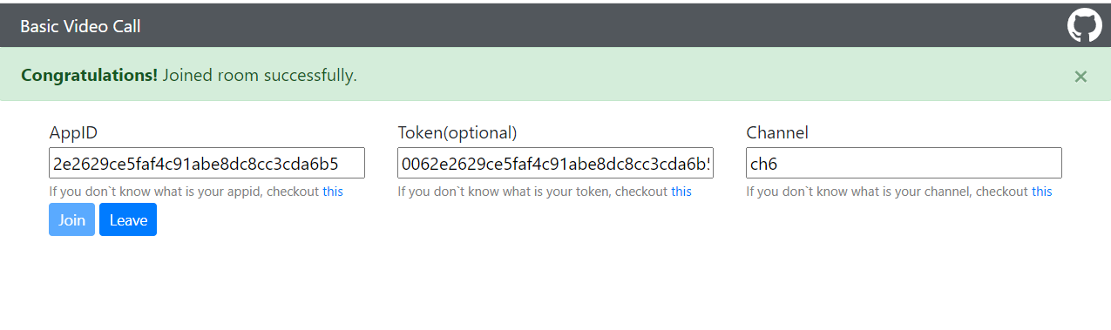Click the Token(optional) field label
The width and height of the screenshot is (1111, 330).
(x=457, y=132)
